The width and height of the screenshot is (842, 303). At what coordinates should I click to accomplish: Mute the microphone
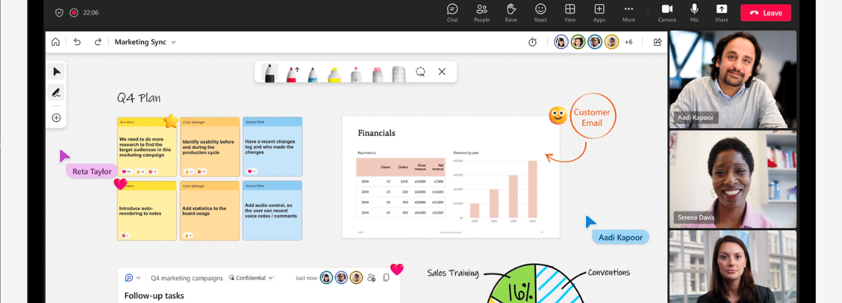click(694, 12)
